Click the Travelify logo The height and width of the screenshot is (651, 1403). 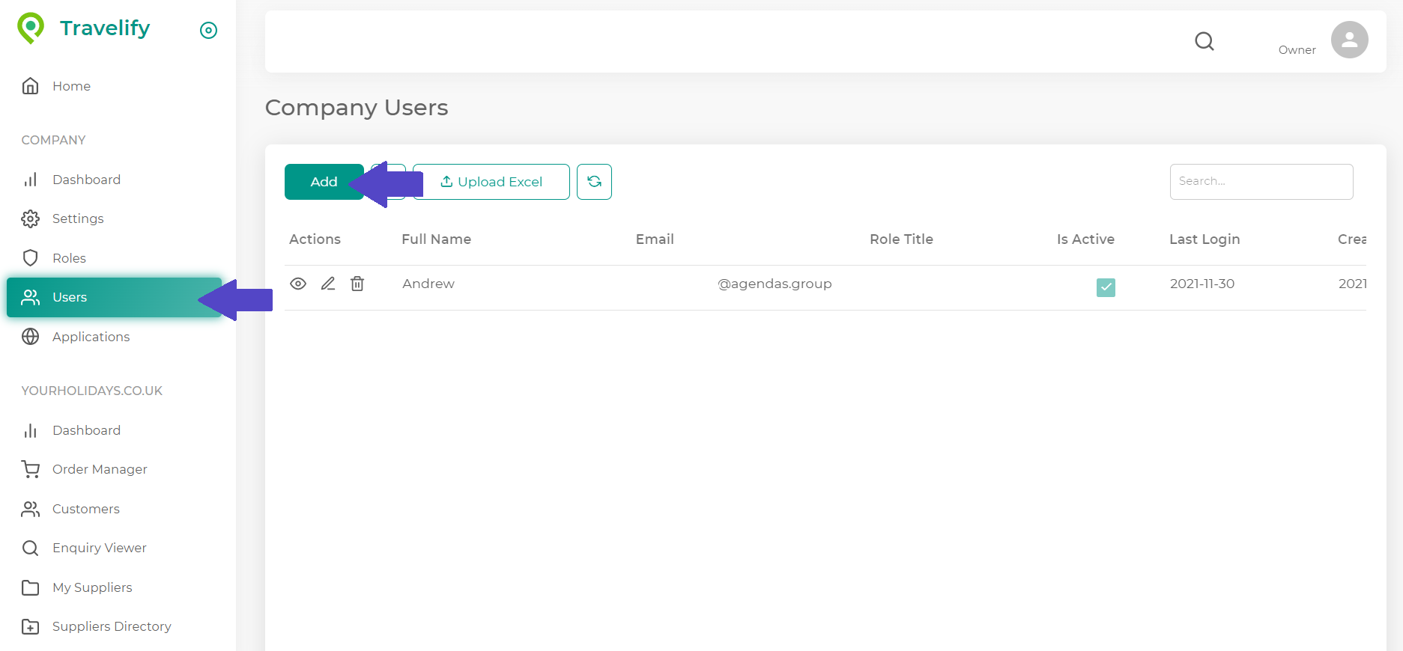[84, 28]
